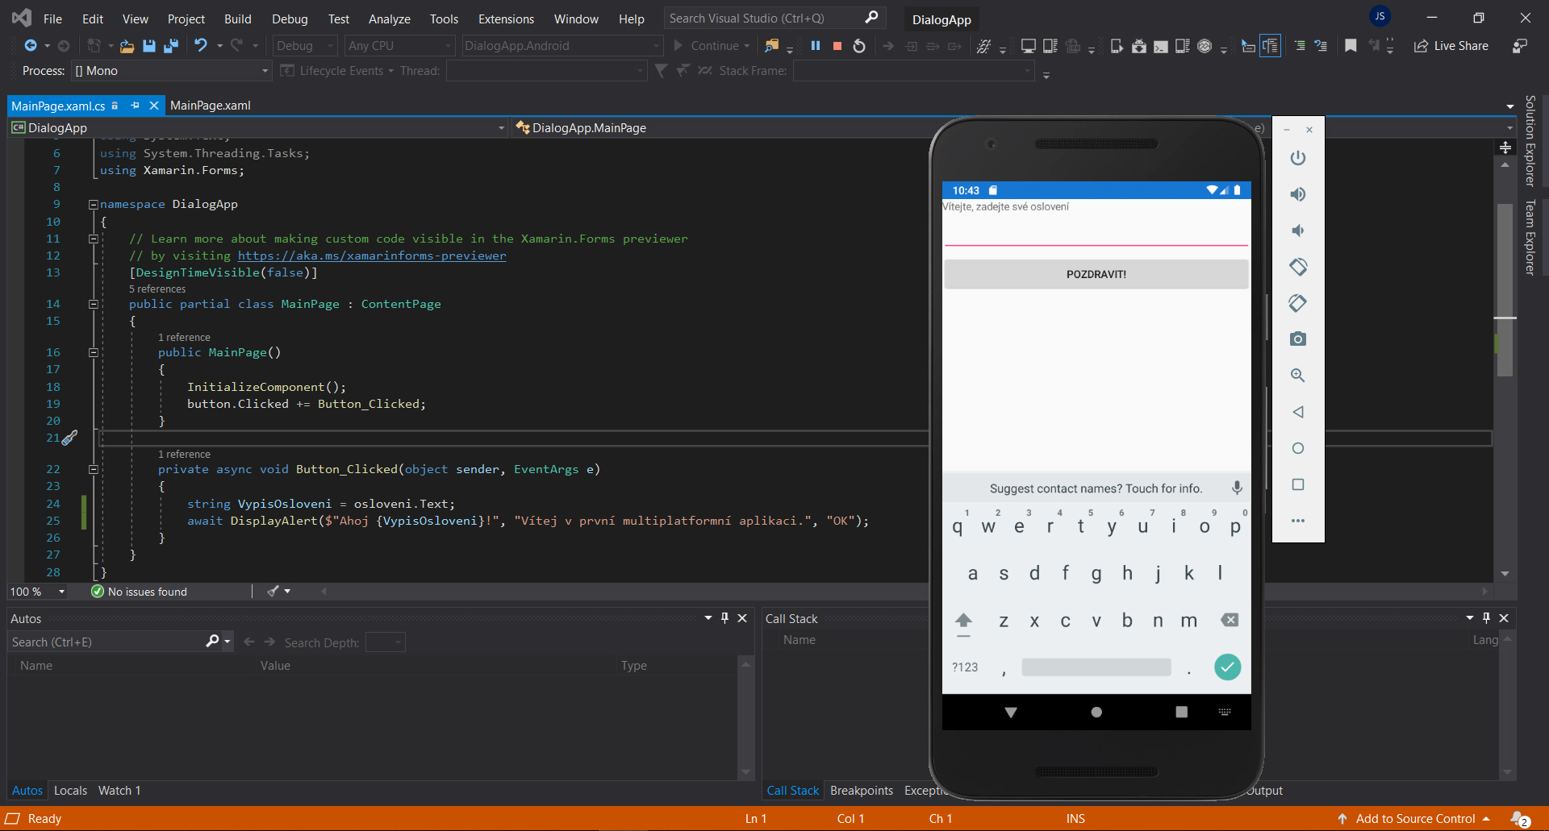Restart the debugging session
This screenshot has width=1549, height=831.
click(x=858, y=46)
